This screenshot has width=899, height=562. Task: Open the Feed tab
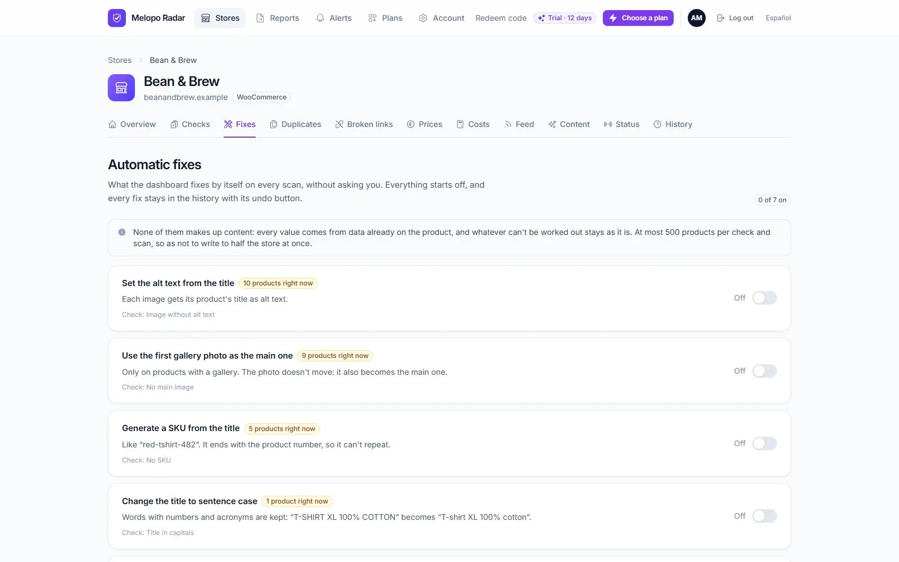[519, 124]
